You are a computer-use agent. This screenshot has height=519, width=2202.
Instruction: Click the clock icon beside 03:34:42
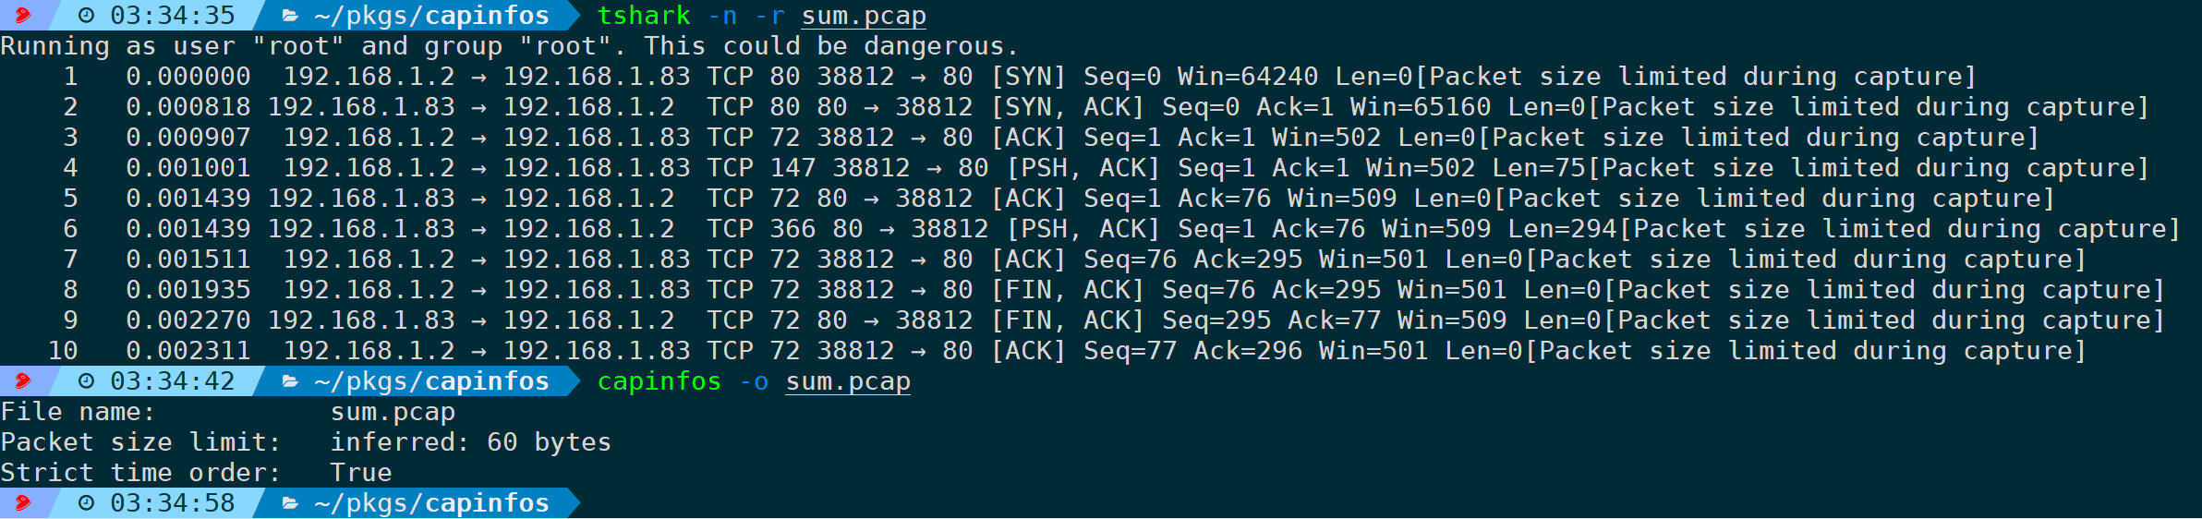coord(86,381)
